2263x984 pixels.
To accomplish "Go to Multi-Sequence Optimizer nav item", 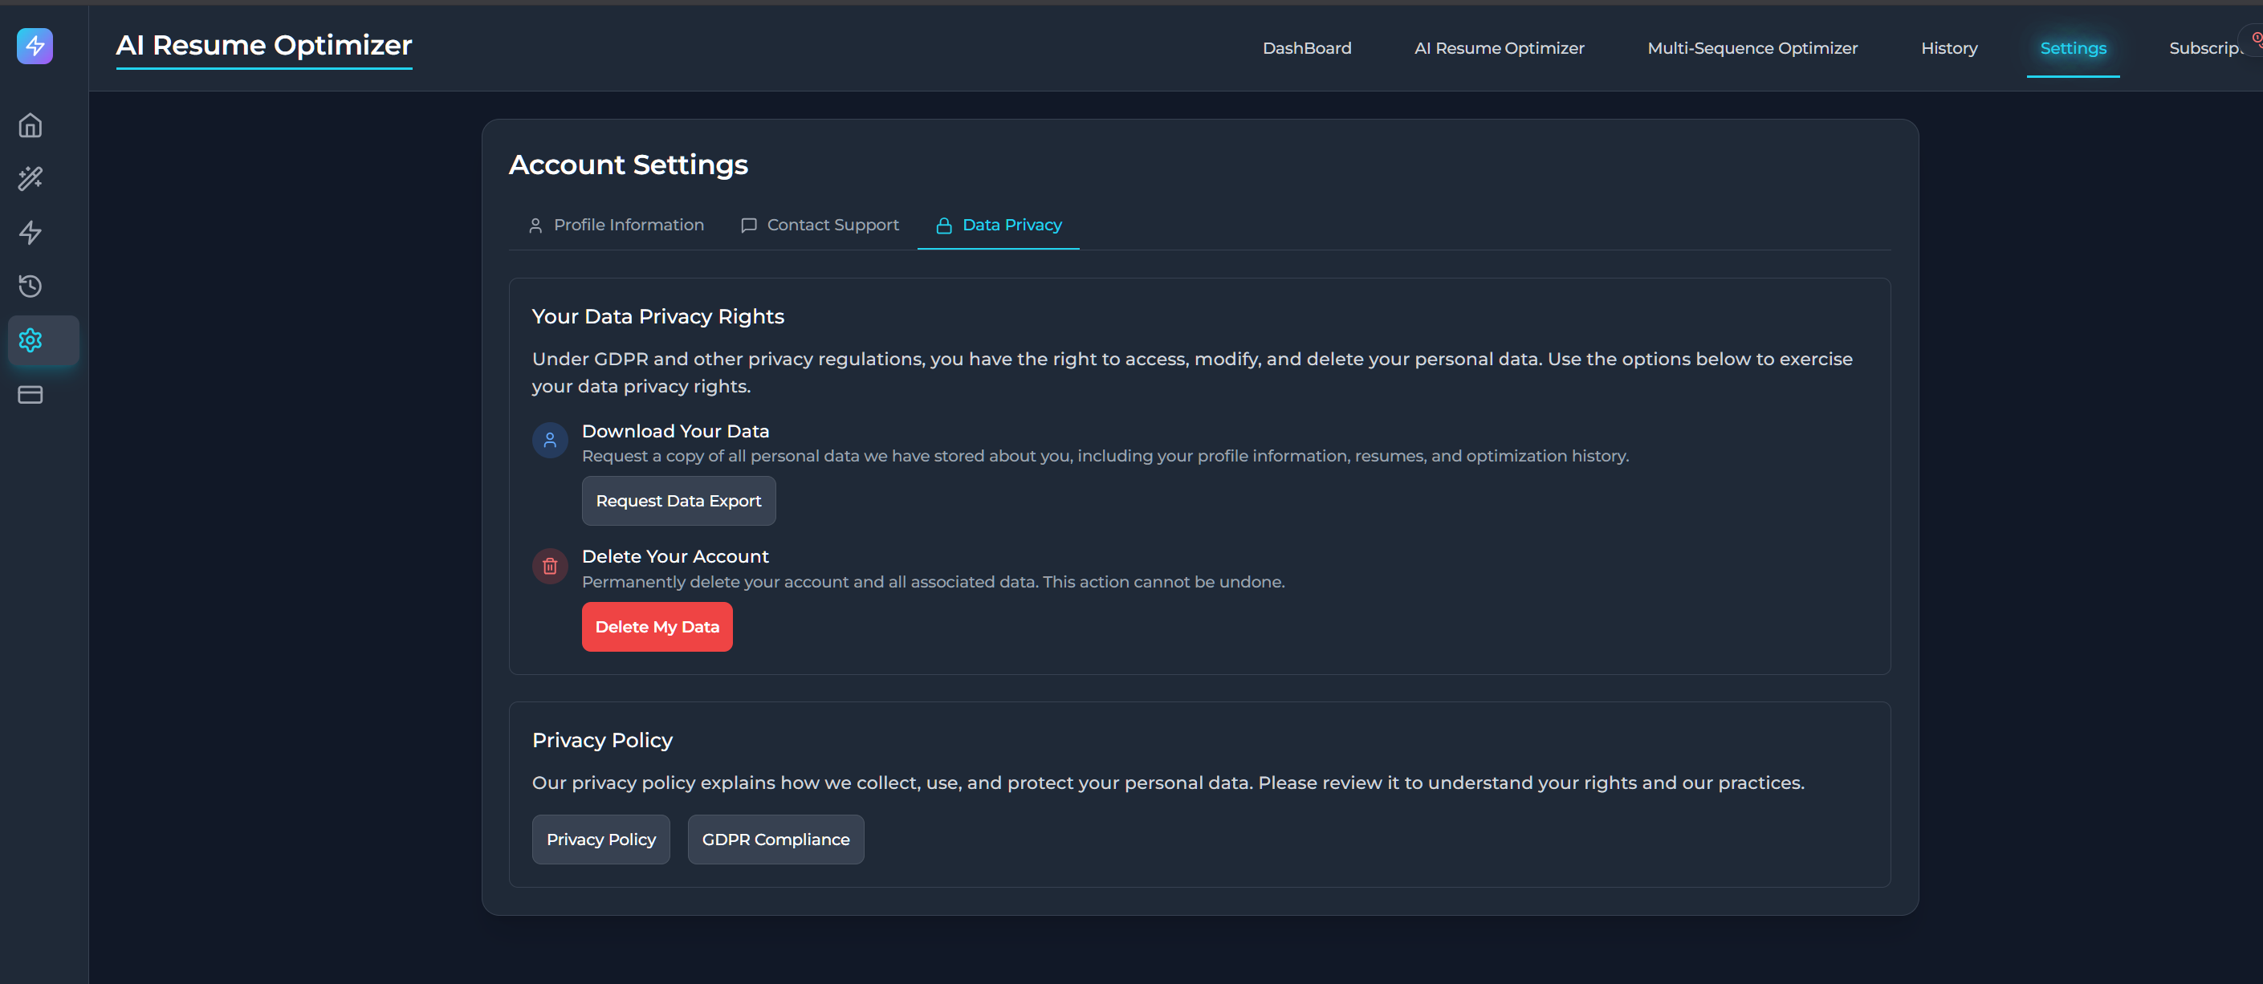I will click(1752, 48).
